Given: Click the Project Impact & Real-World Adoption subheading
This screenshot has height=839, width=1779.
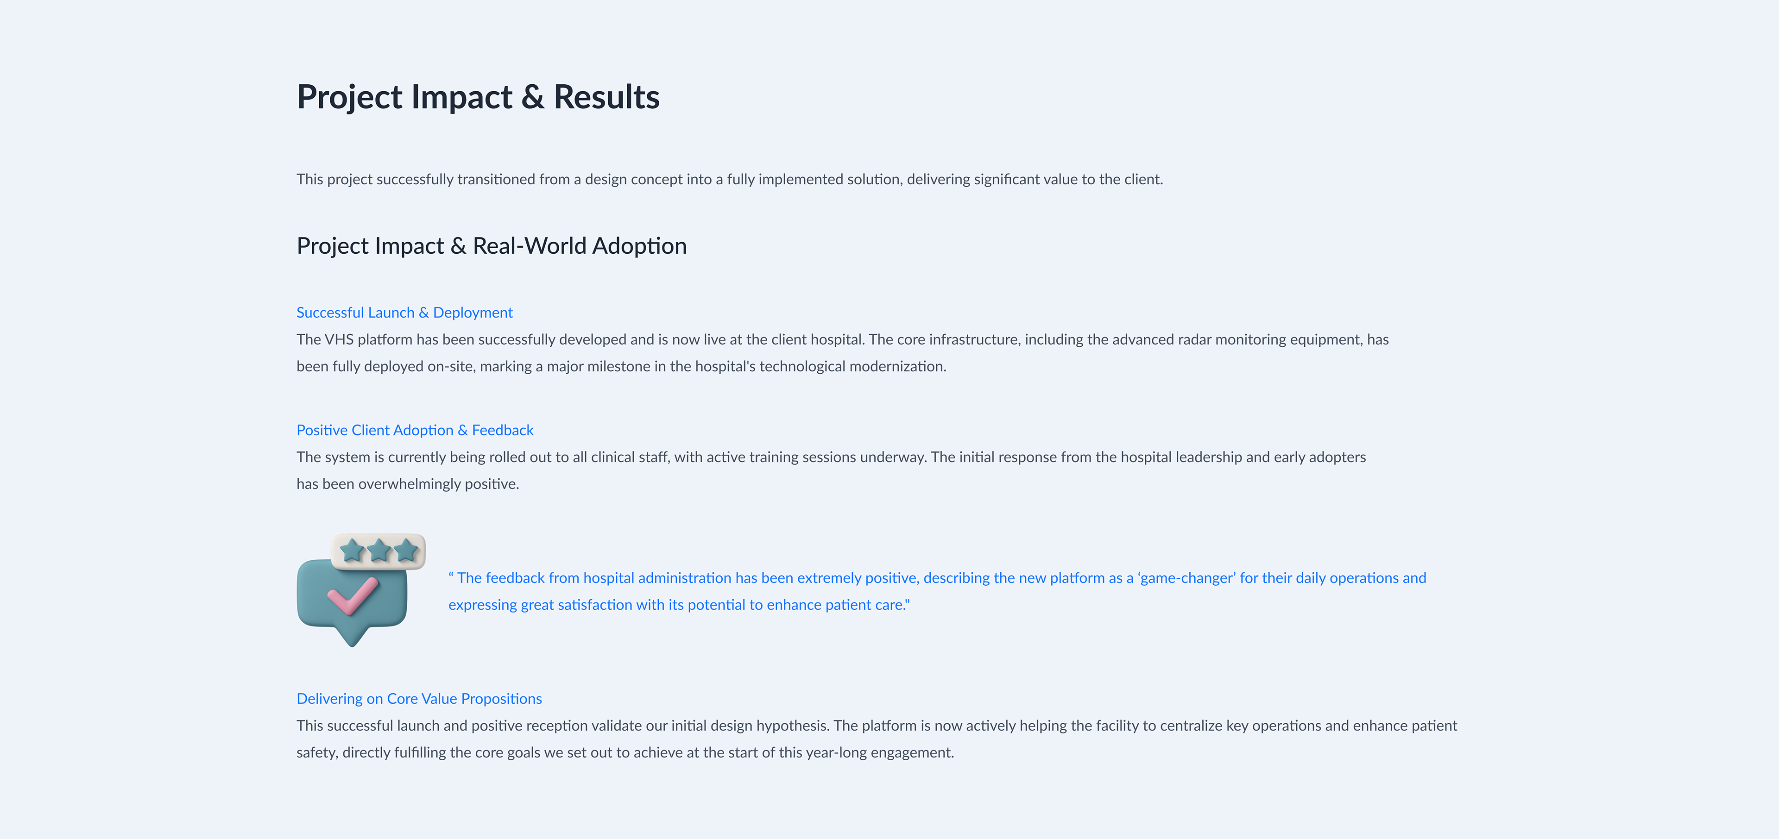Looking at the screenshot, I should [x=491, y=246].
